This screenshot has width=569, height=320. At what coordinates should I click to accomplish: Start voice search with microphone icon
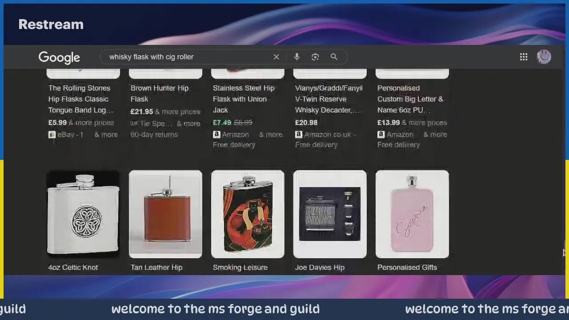coord(297,57)
